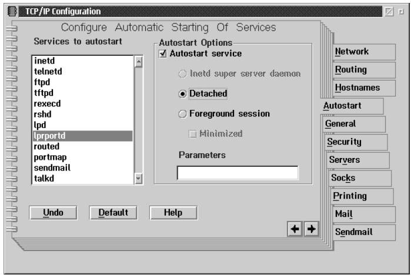
Task: Click the services list scroll up arrow
Action: (138, 62)
